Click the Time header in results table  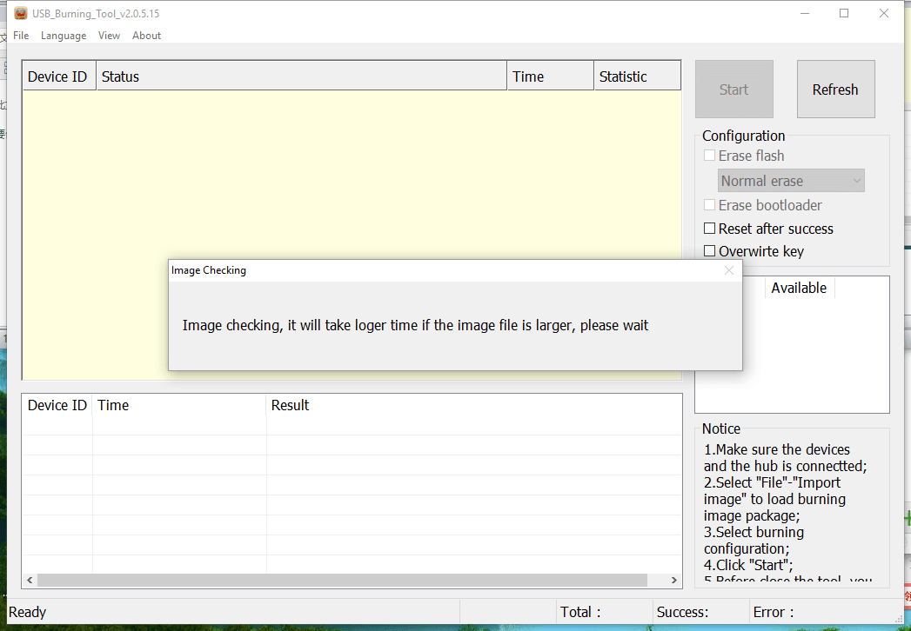coord(179,405)
